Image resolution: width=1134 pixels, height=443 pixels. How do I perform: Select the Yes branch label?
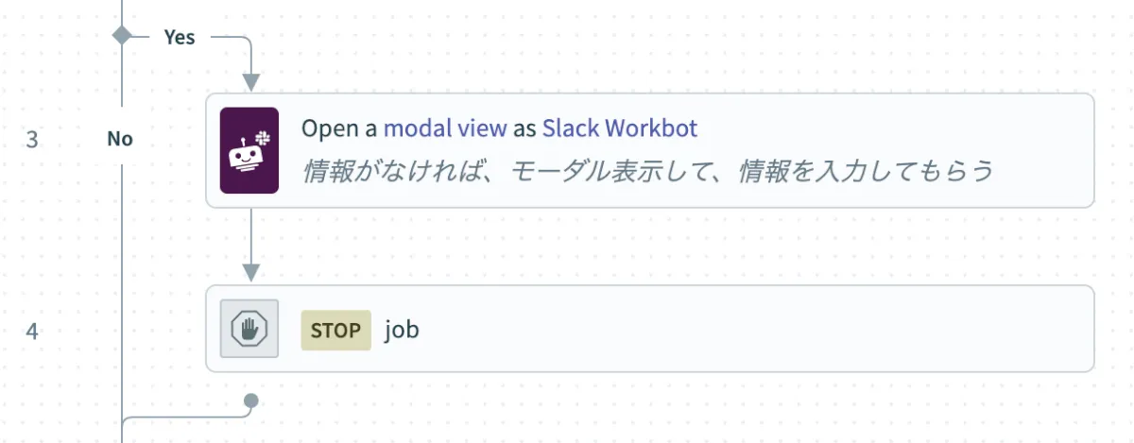tap(180, 37)
